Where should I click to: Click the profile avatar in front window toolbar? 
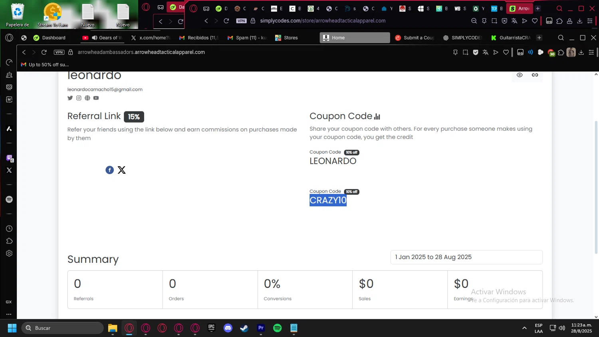571,52
